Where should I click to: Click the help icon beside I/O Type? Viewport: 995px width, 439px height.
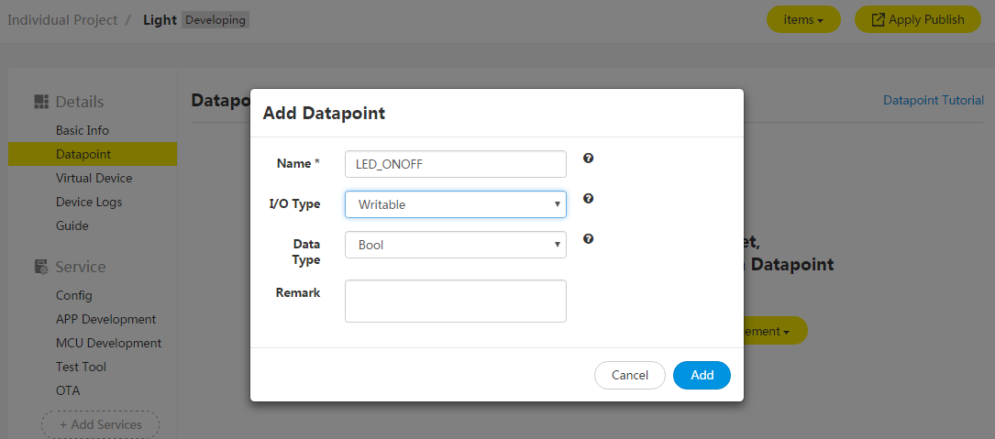(588, 199)
